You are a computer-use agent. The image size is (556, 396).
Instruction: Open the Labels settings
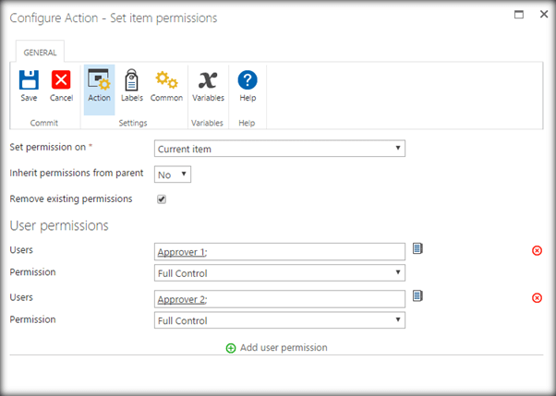[131, 81]
